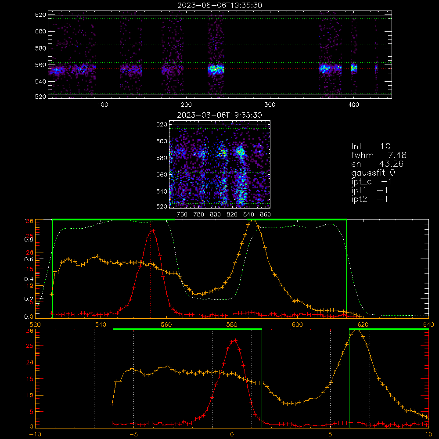Screen dimensions: 439x439
Task: Click the brightest emission blob in top spectrogram
Action: [216, 69]
